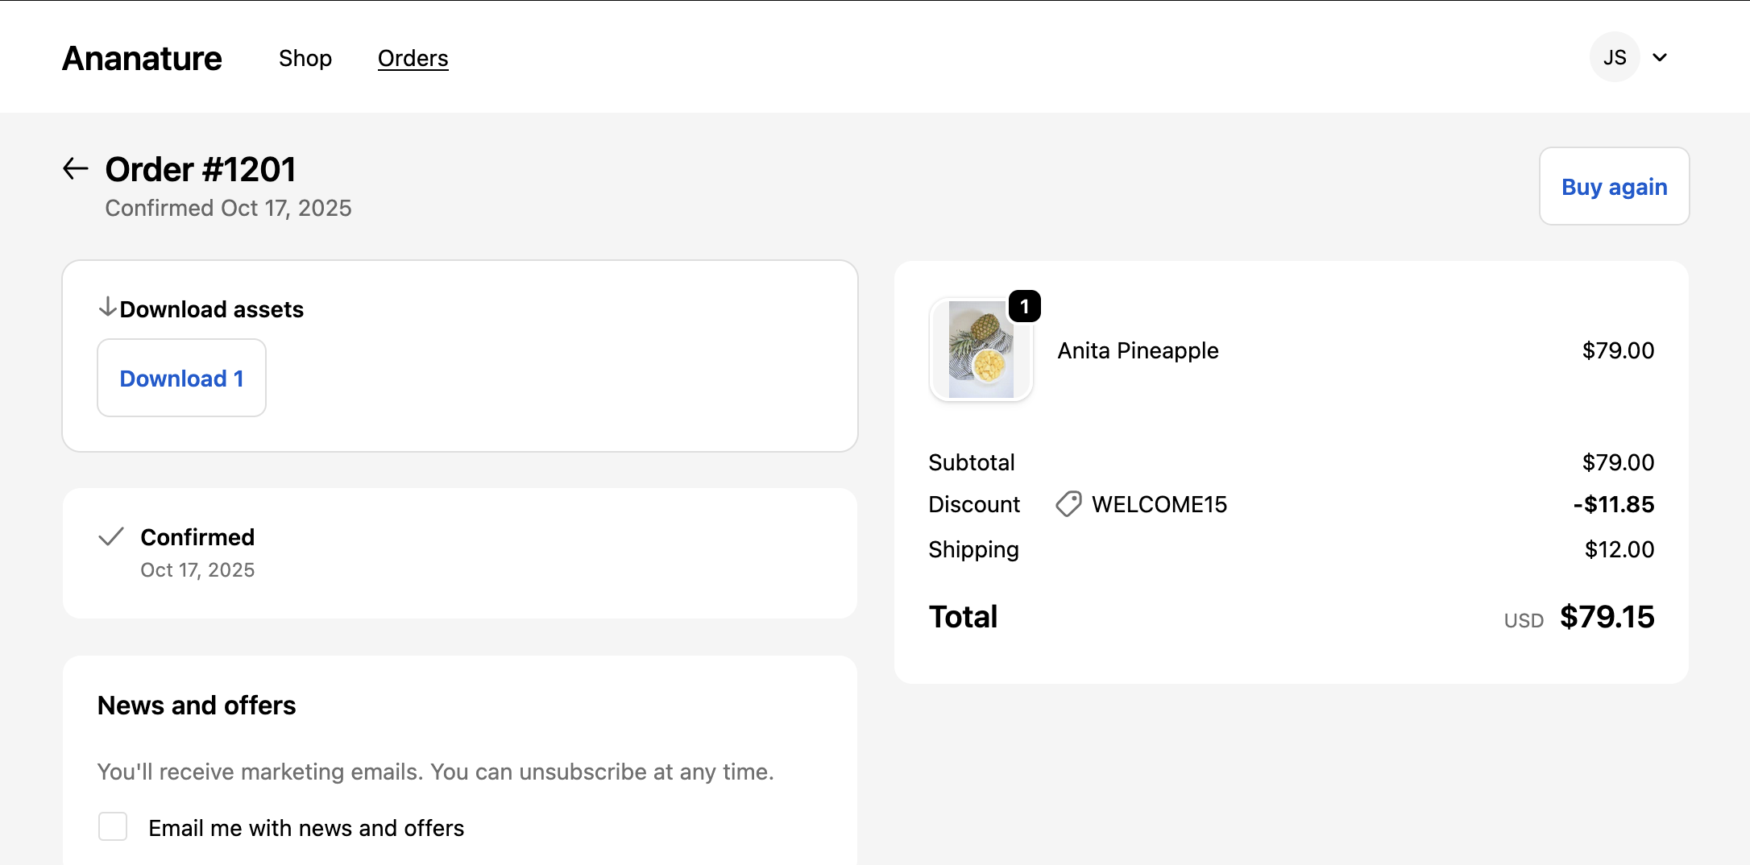Open the account dropdown chevron
The image size is (1750, 865).
[1660, 57]
